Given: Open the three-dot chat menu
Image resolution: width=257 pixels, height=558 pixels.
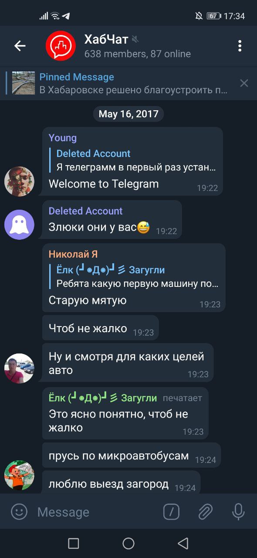Looking at the screenshot, I should [x=240, y=46].
